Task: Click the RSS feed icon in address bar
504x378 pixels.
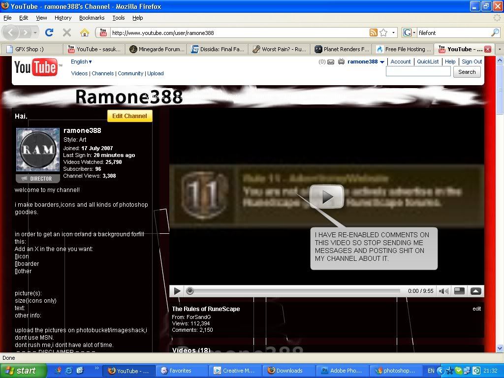Action: tap(374, 33)
